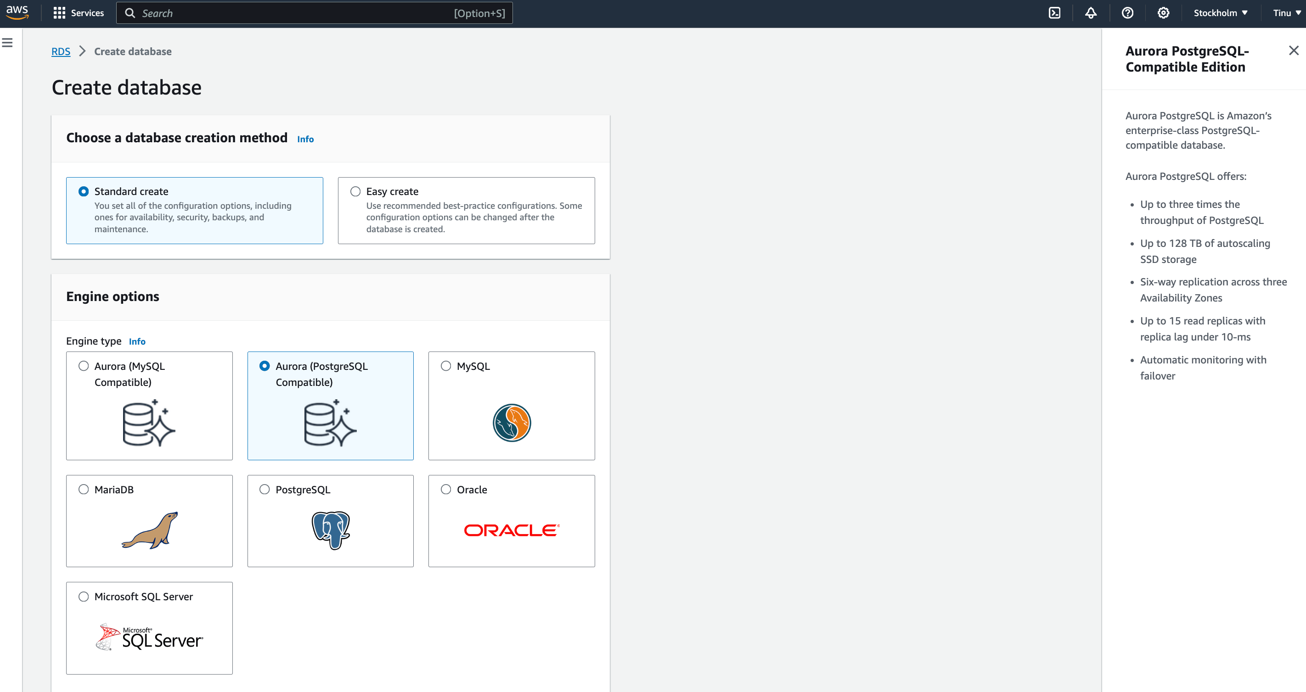The width and height of the screenshot is (1306, 692).
Task: Open the Stockholm region dropdown
Action: pyautogui.click(x=1220, y=13)
